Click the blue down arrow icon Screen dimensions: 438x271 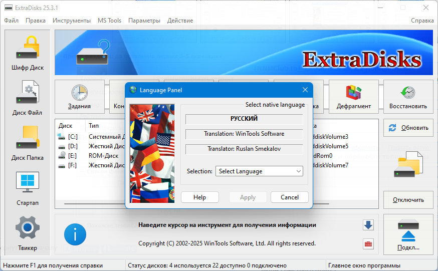[368, 225]
